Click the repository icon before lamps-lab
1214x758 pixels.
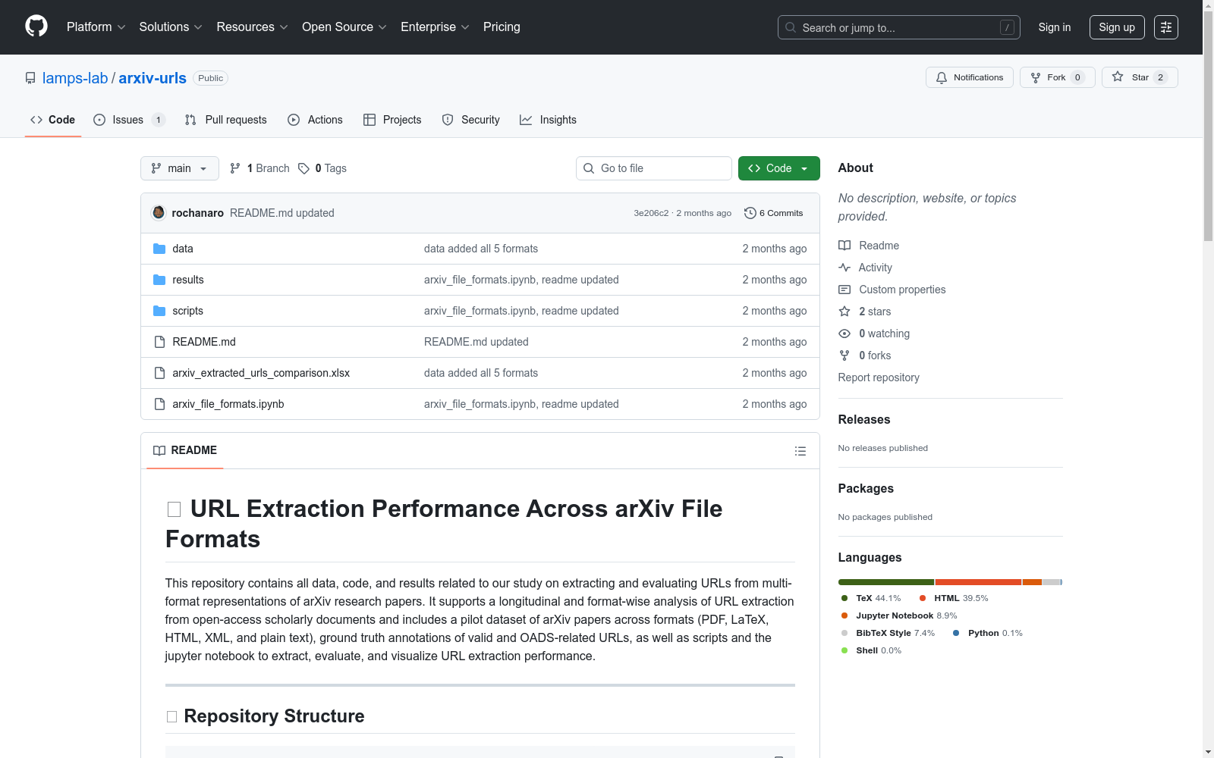point(30,78)
